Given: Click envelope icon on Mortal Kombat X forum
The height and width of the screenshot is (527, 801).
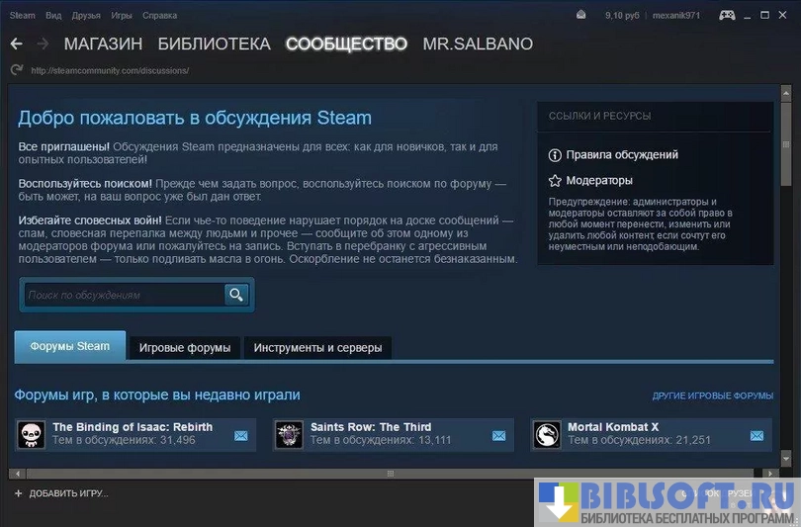Looking at the screenshot, I should coord(756,435).
